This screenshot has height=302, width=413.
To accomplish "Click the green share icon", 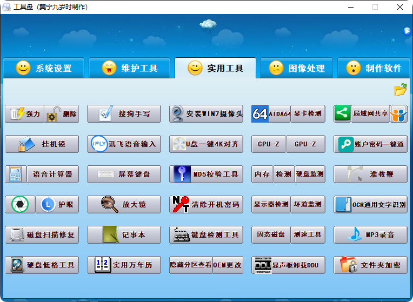I will point(342,114).
